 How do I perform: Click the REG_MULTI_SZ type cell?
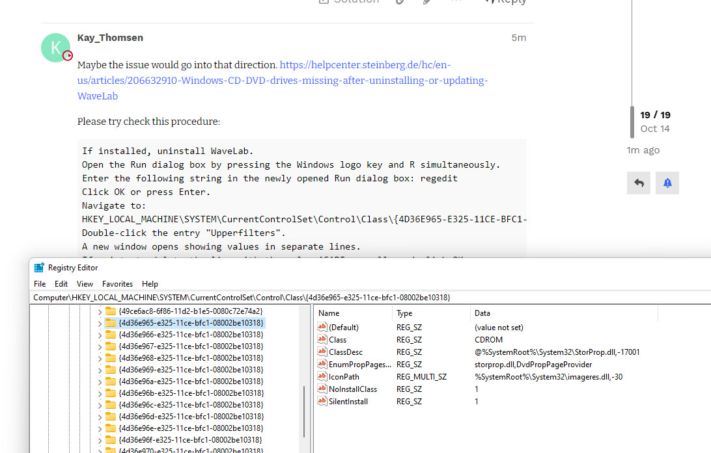pos(421,376)
